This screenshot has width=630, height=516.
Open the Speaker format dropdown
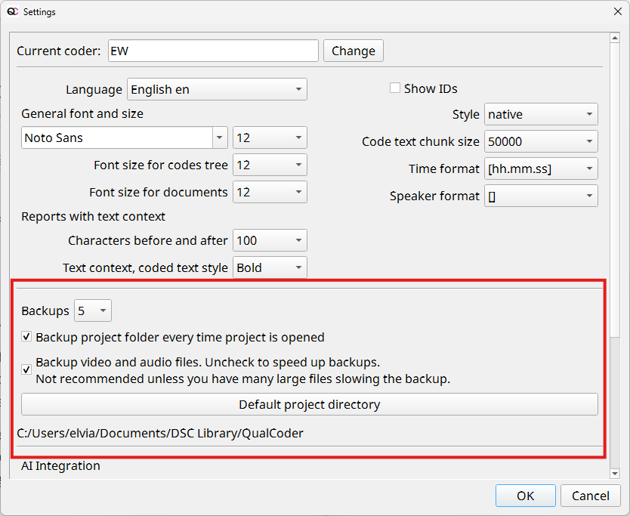click(541, 196)
